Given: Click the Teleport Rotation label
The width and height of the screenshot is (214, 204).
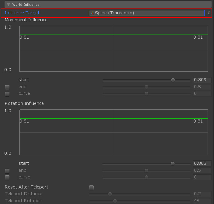Looking at the screenshot, I should (x=23, y=201).
